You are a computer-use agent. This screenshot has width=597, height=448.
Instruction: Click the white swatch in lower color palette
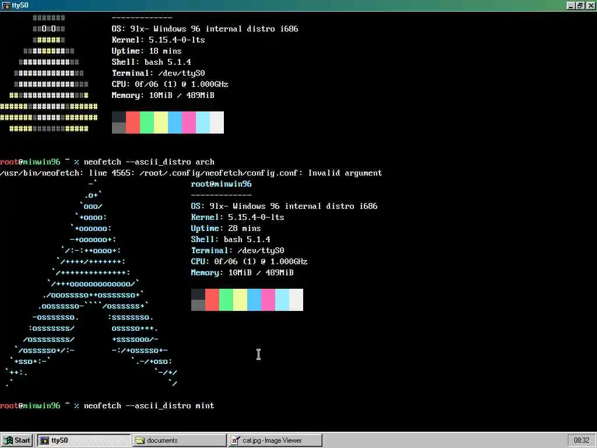pos(296,300)
